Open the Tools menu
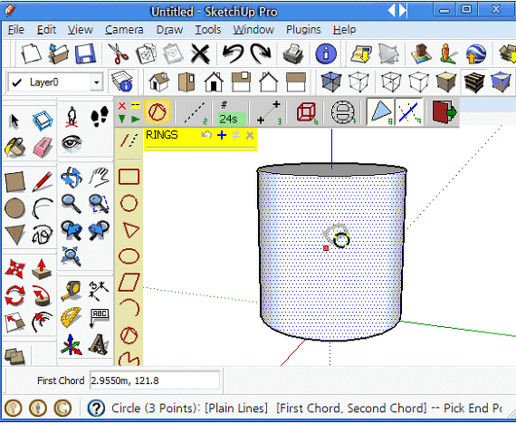This screenshot has width=516, height=424. (x=207, y=30)
